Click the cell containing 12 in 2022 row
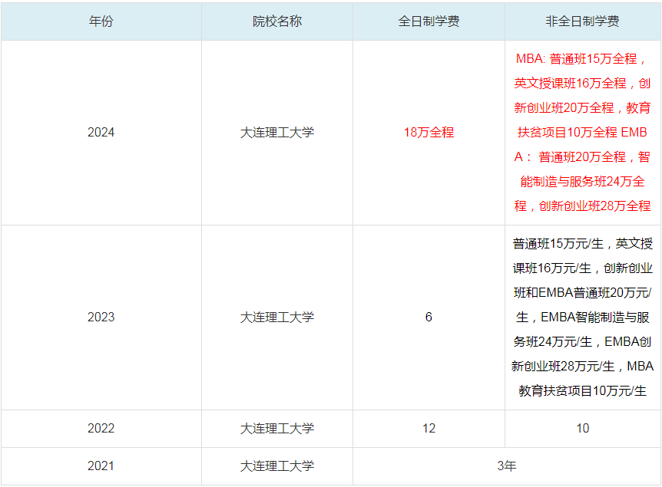662x487 pixels. 429,429
